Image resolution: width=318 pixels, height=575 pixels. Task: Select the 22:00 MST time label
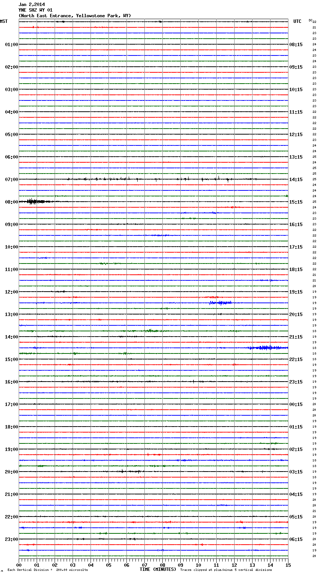pyautogui.click(x=12, y=517)
